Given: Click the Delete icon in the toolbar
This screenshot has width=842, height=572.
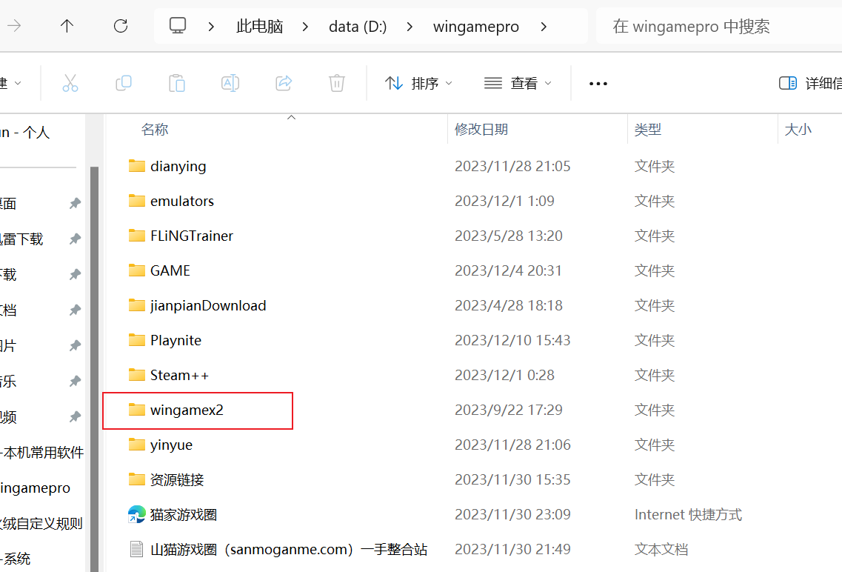Looking at the screenshot, I should coord(337,83).
